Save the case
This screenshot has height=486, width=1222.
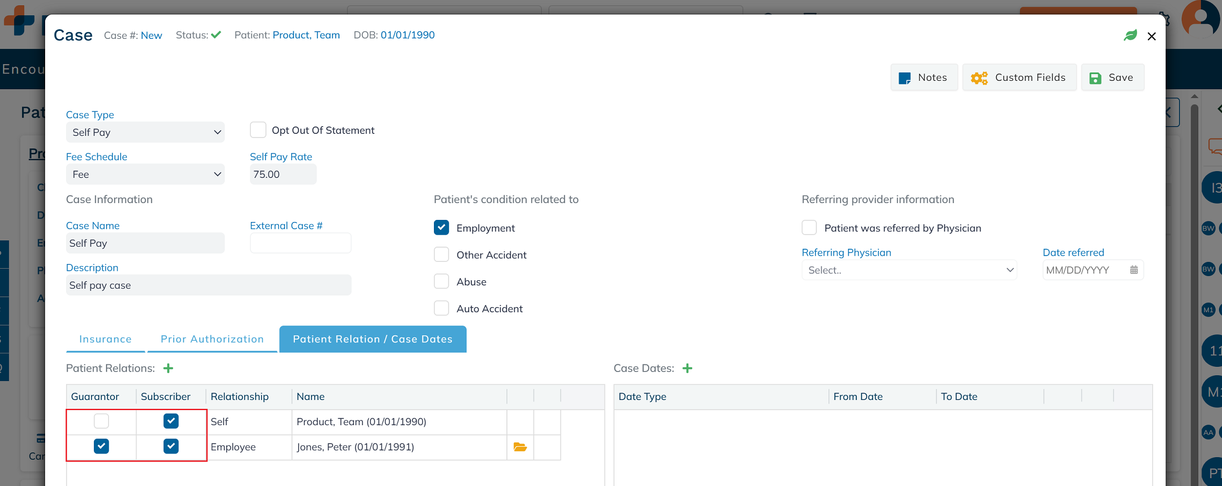pos(1112,78)
